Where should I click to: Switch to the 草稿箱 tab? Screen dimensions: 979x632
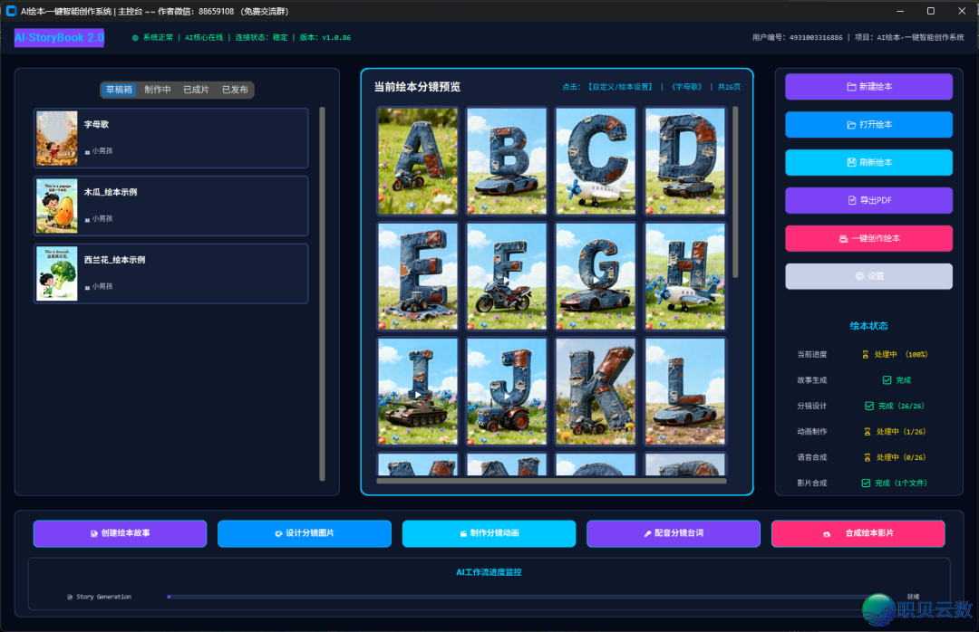tap(119, 90)
